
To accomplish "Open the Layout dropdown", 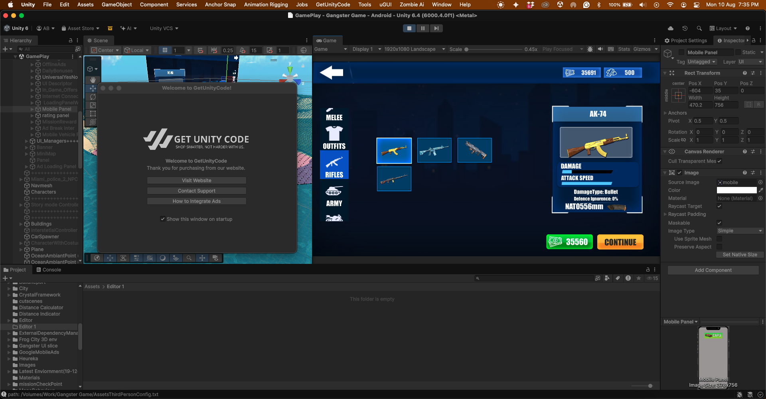I will click(x=723, y=28).
